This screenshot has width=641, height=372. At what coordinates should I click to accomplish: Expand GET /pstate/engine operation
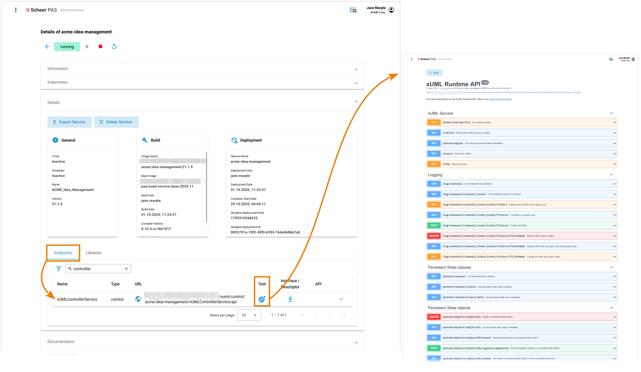pyautogui.click(x=522, y=144)
